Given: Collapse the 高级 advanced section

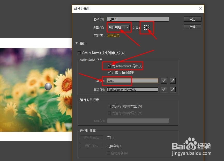Looking at the screenshot, I should [77, 43].
